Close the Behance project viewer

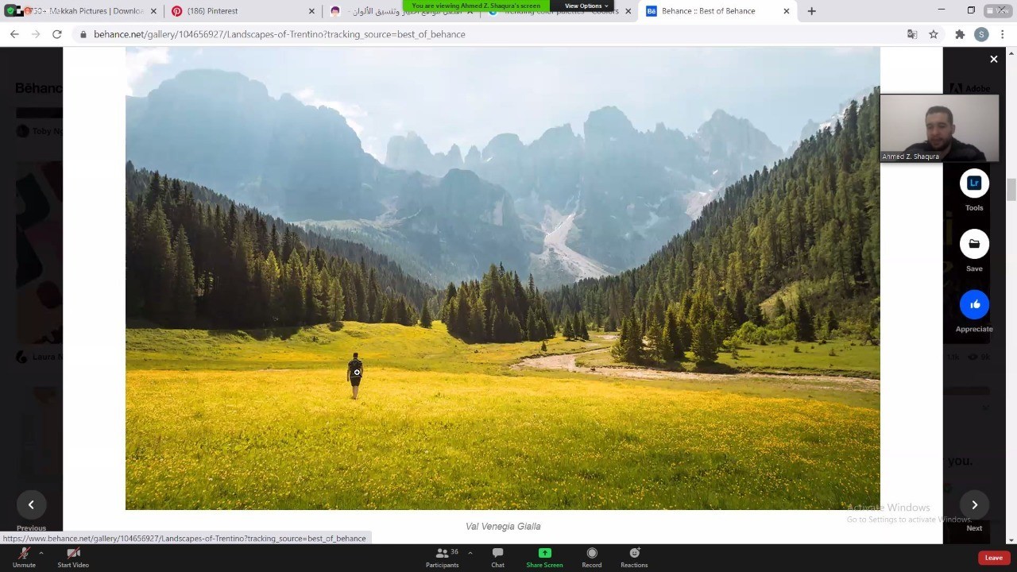(993, 59)
